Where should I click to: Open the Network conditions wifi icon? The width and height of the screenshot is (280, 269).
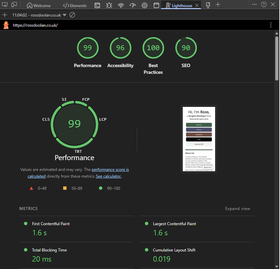[121, 5]
